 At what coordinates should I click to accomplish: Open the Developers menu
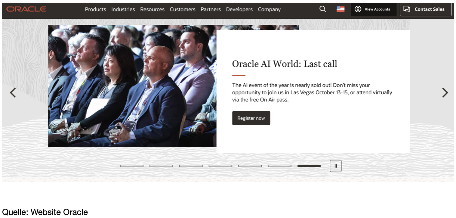(x=239, y=9)
